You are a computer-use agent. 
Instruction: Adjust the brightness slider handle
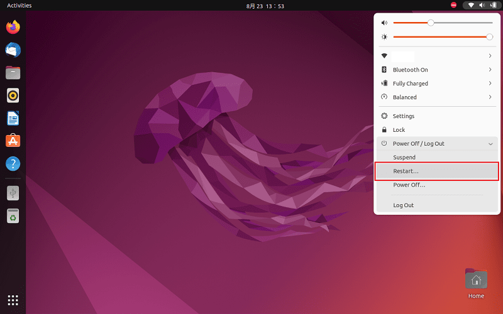tap(490, 37)
